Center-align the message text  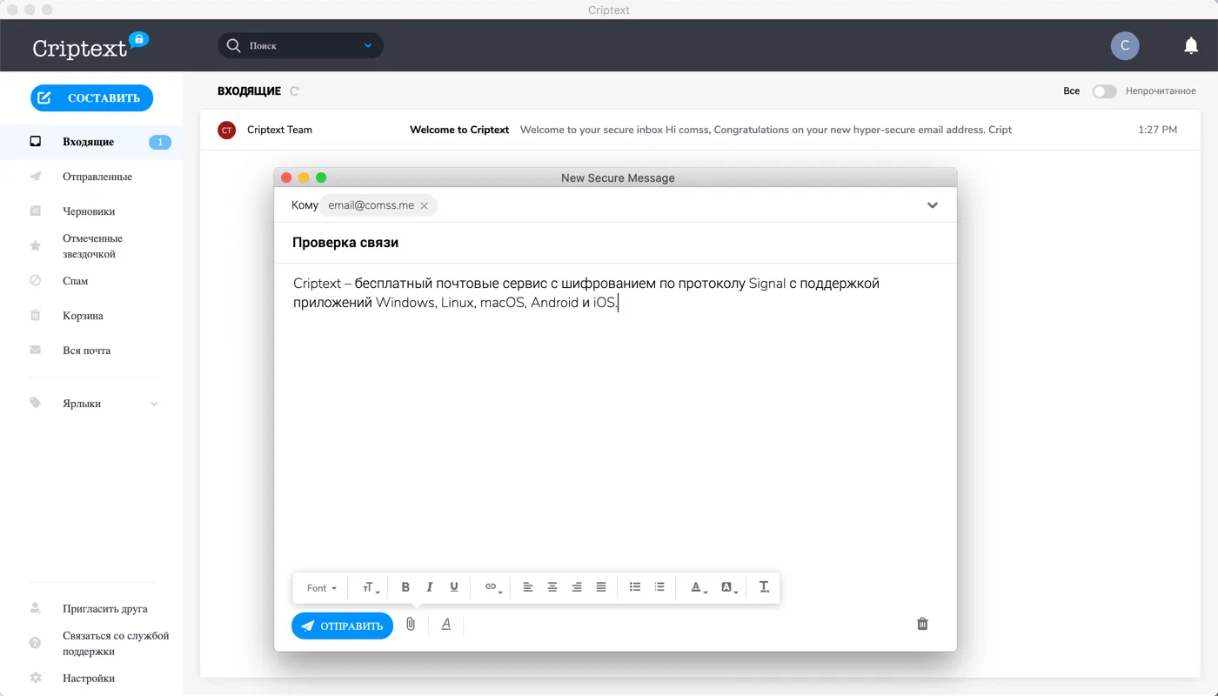point(552,587)
